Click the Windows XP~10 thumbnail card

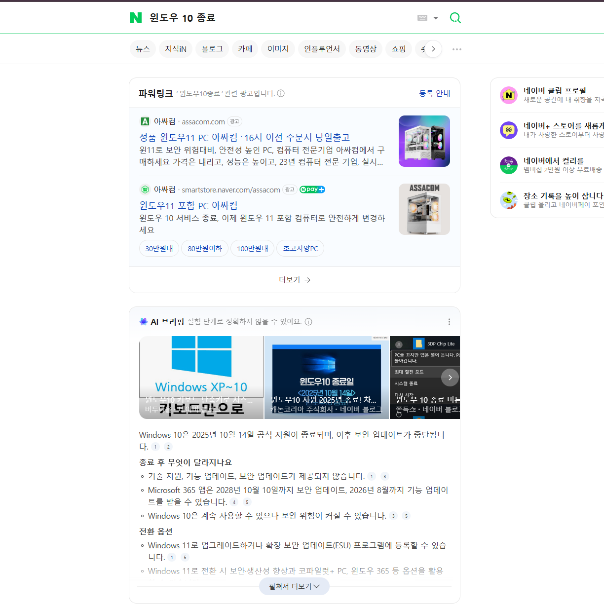[x=201, y=378]
